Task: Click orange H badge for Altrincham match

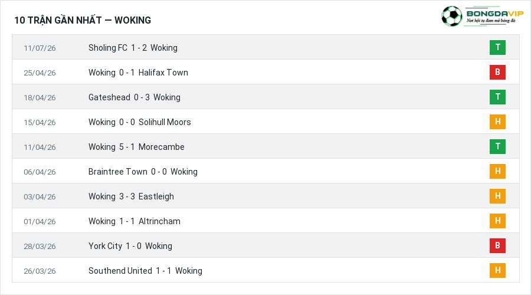Action: pos(497,221)
